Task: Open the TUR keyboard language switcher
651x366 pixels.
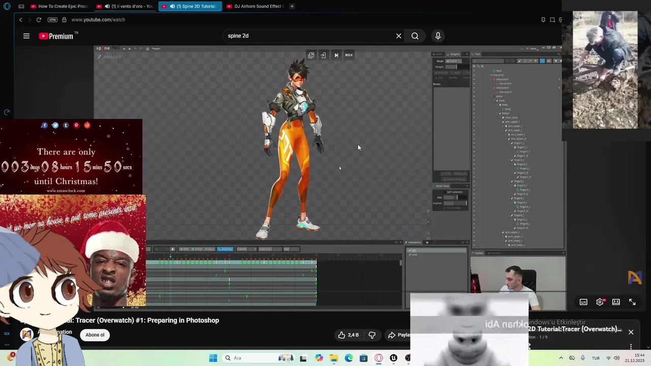Action: coord(596,358)
